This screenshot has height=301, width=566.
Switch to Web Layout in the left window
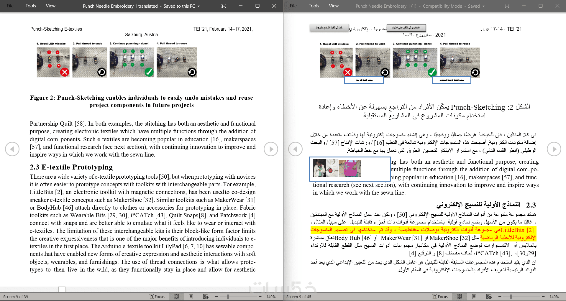(206, 297)
